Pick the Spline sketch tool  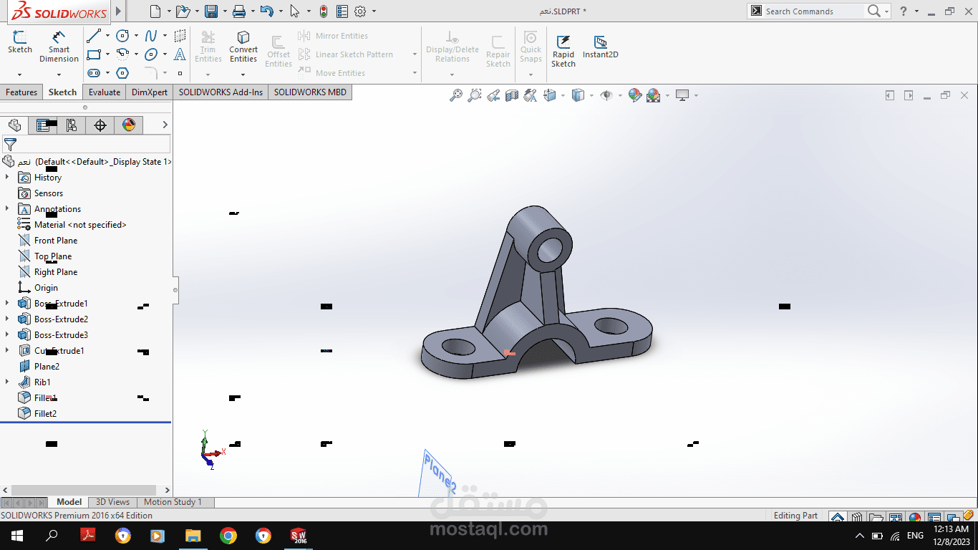[151, 36]
